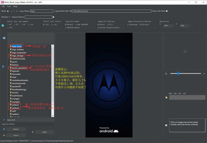Click the image lock icon near hint box
This screenshot has height=143, width=207.
coord(166,126)
